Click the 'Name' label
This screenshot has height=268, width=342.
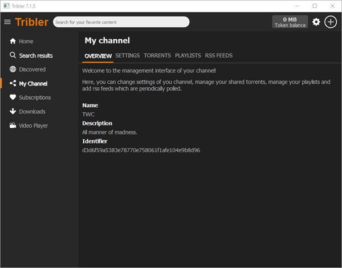pos(90,105)
